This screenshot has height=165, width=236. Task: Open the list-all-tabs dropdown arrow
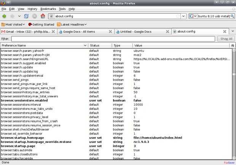point(233,31)
